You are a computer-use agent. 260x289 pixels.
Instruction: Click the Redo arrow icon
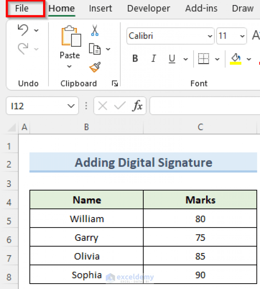[x=23, y=49]
